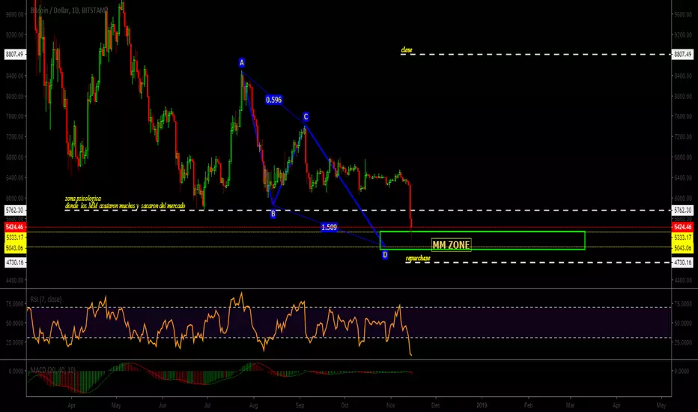Select the point D marker on the pattern
Image resolution: width=698 pixels, height=412 pixels.
pyautogui.click(x=385, y=255)
